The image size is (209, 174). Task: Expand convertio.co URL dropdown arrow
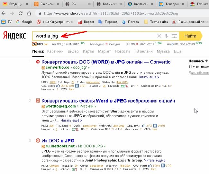point(89,68)
